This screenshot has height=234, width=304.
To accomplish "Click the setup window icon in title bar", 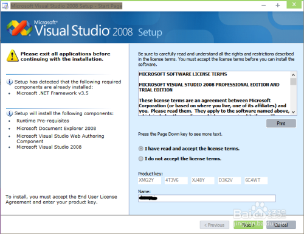I will coord(5,6).
